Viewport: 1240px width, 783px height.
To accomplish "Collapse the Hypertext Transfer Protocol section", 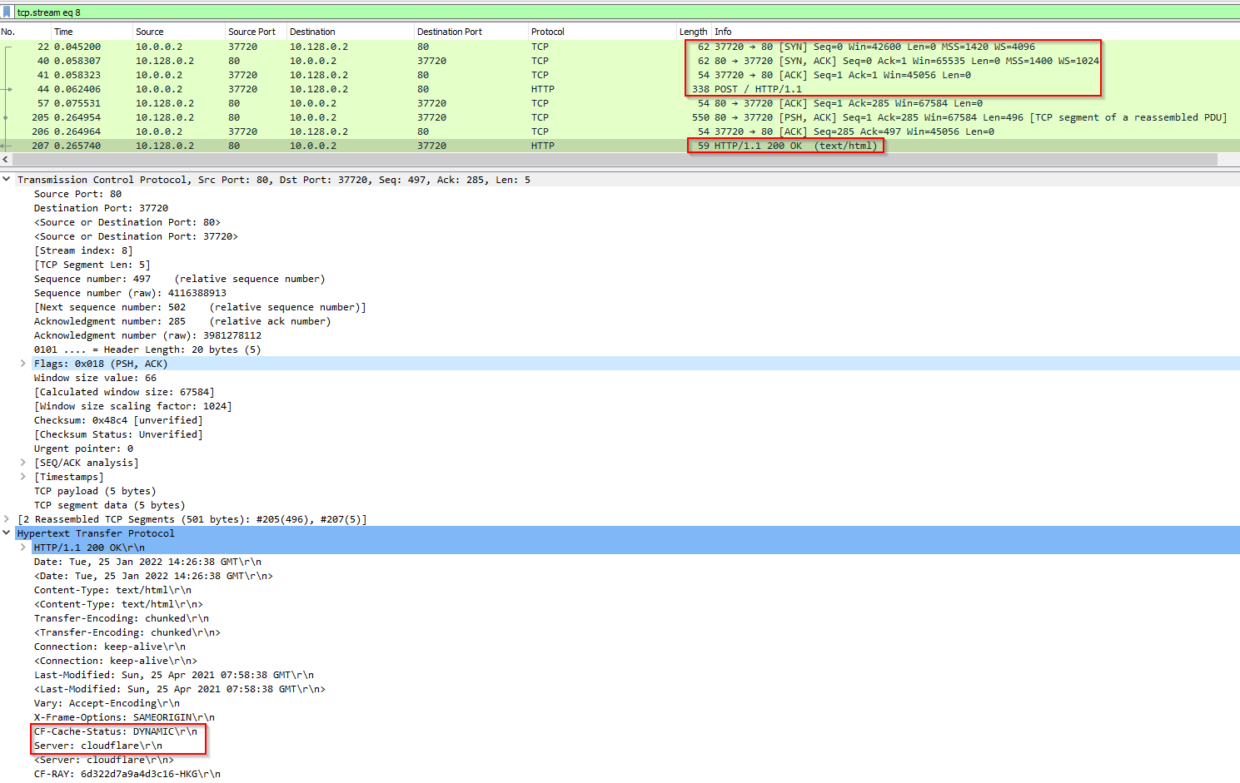I will coord(7,533).
